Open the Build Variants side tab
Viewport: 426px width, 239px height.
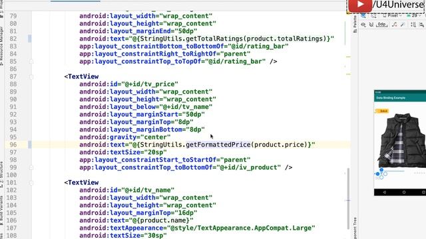click(1, 210)
